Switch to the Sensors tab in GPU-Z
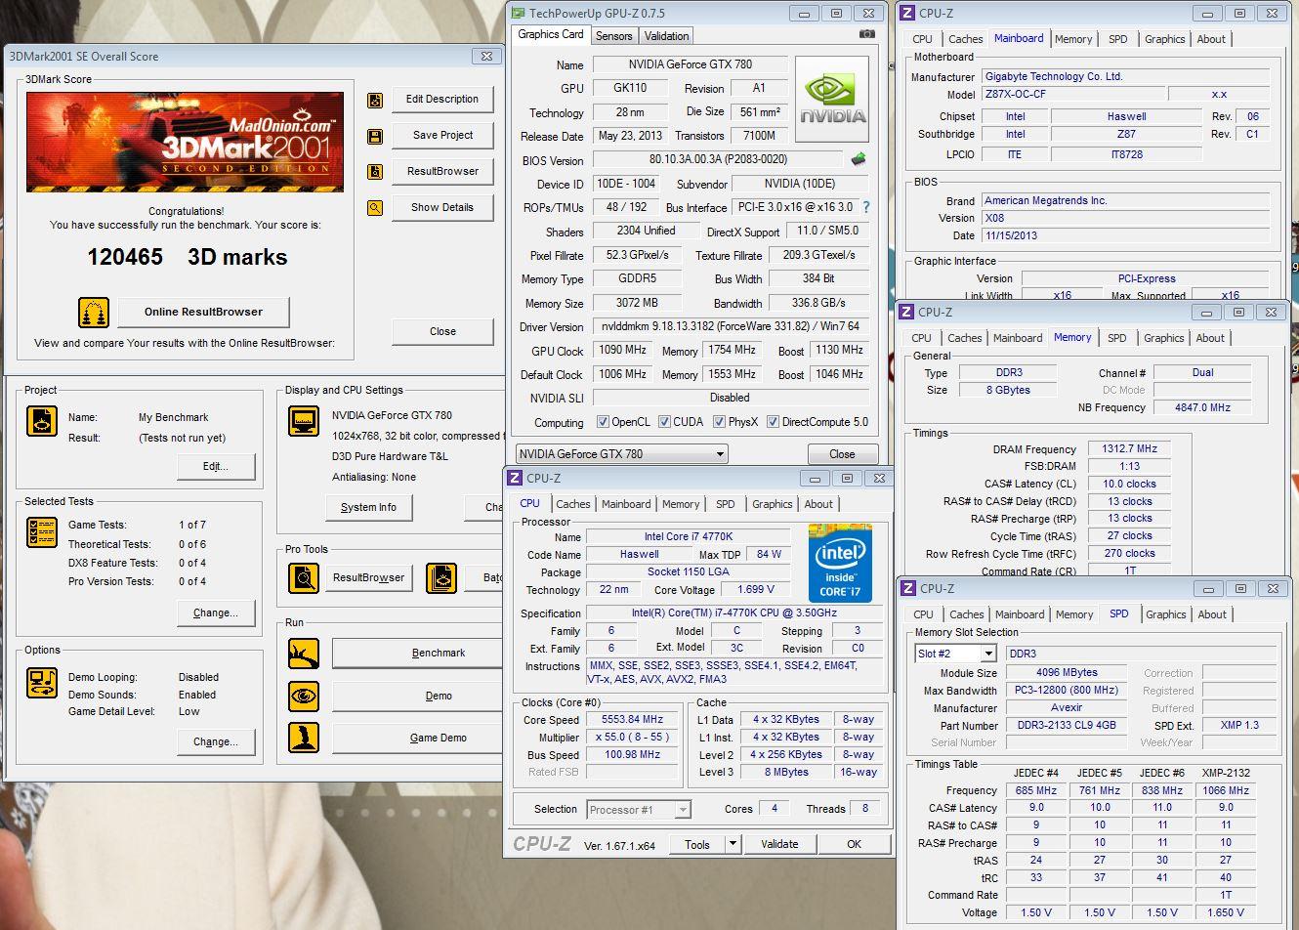 (613, 36)
